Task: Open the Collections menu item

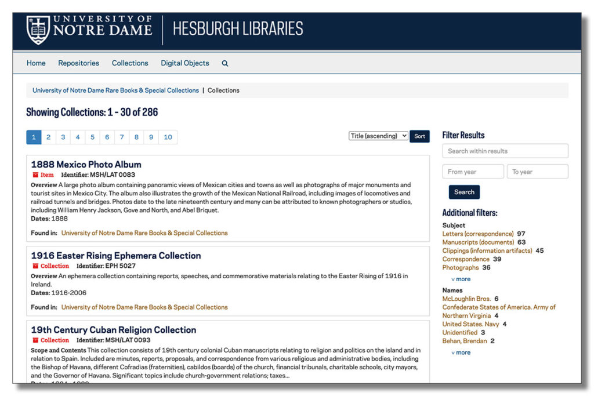Action: point(130,63)
